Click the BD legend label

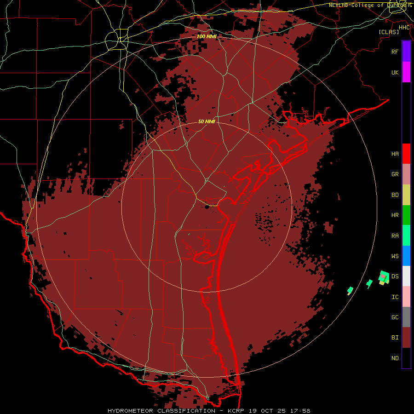pos(395,195)
